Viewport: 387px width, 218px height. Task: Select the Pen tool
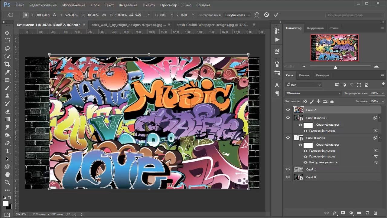(7, 143)
